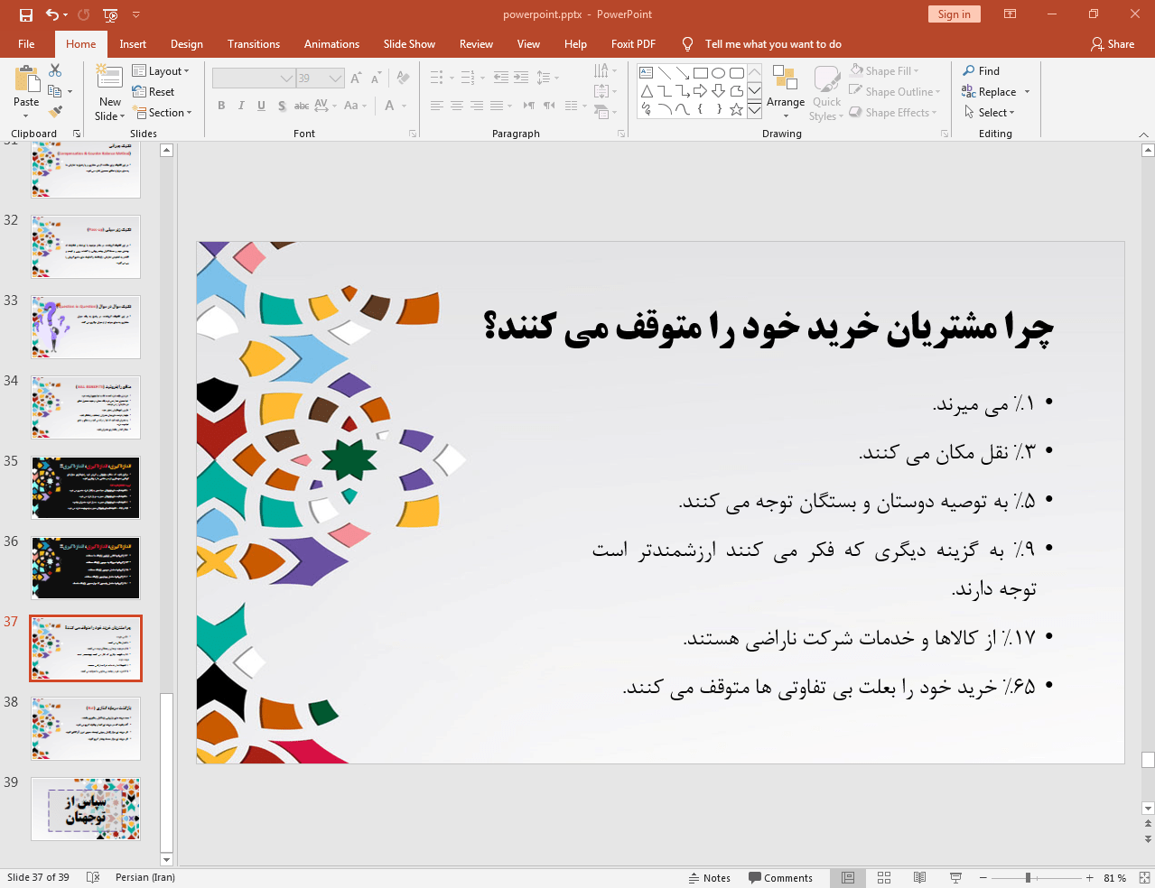This screenshot has height=888, width=1155.
Task: Apply bold formatting from the Font group
Action: (220, 106)
